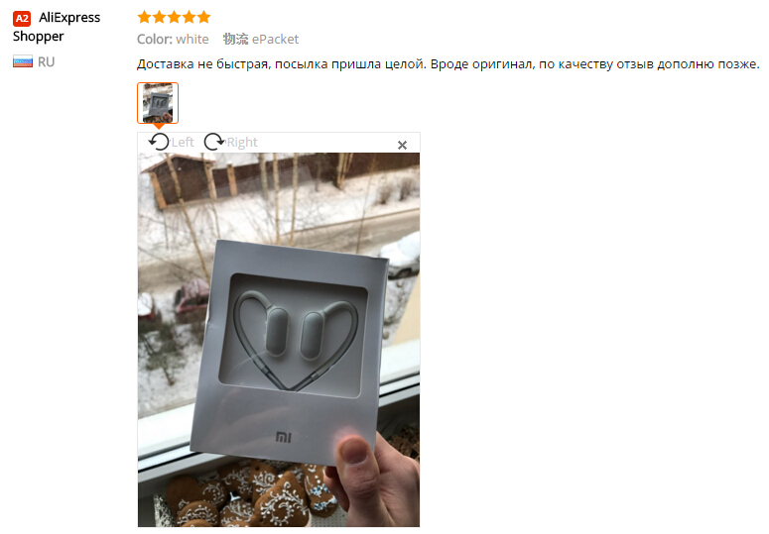The image size is (769, 534).
Task: Click the rotate Left arrow icon
Action: 159,142
